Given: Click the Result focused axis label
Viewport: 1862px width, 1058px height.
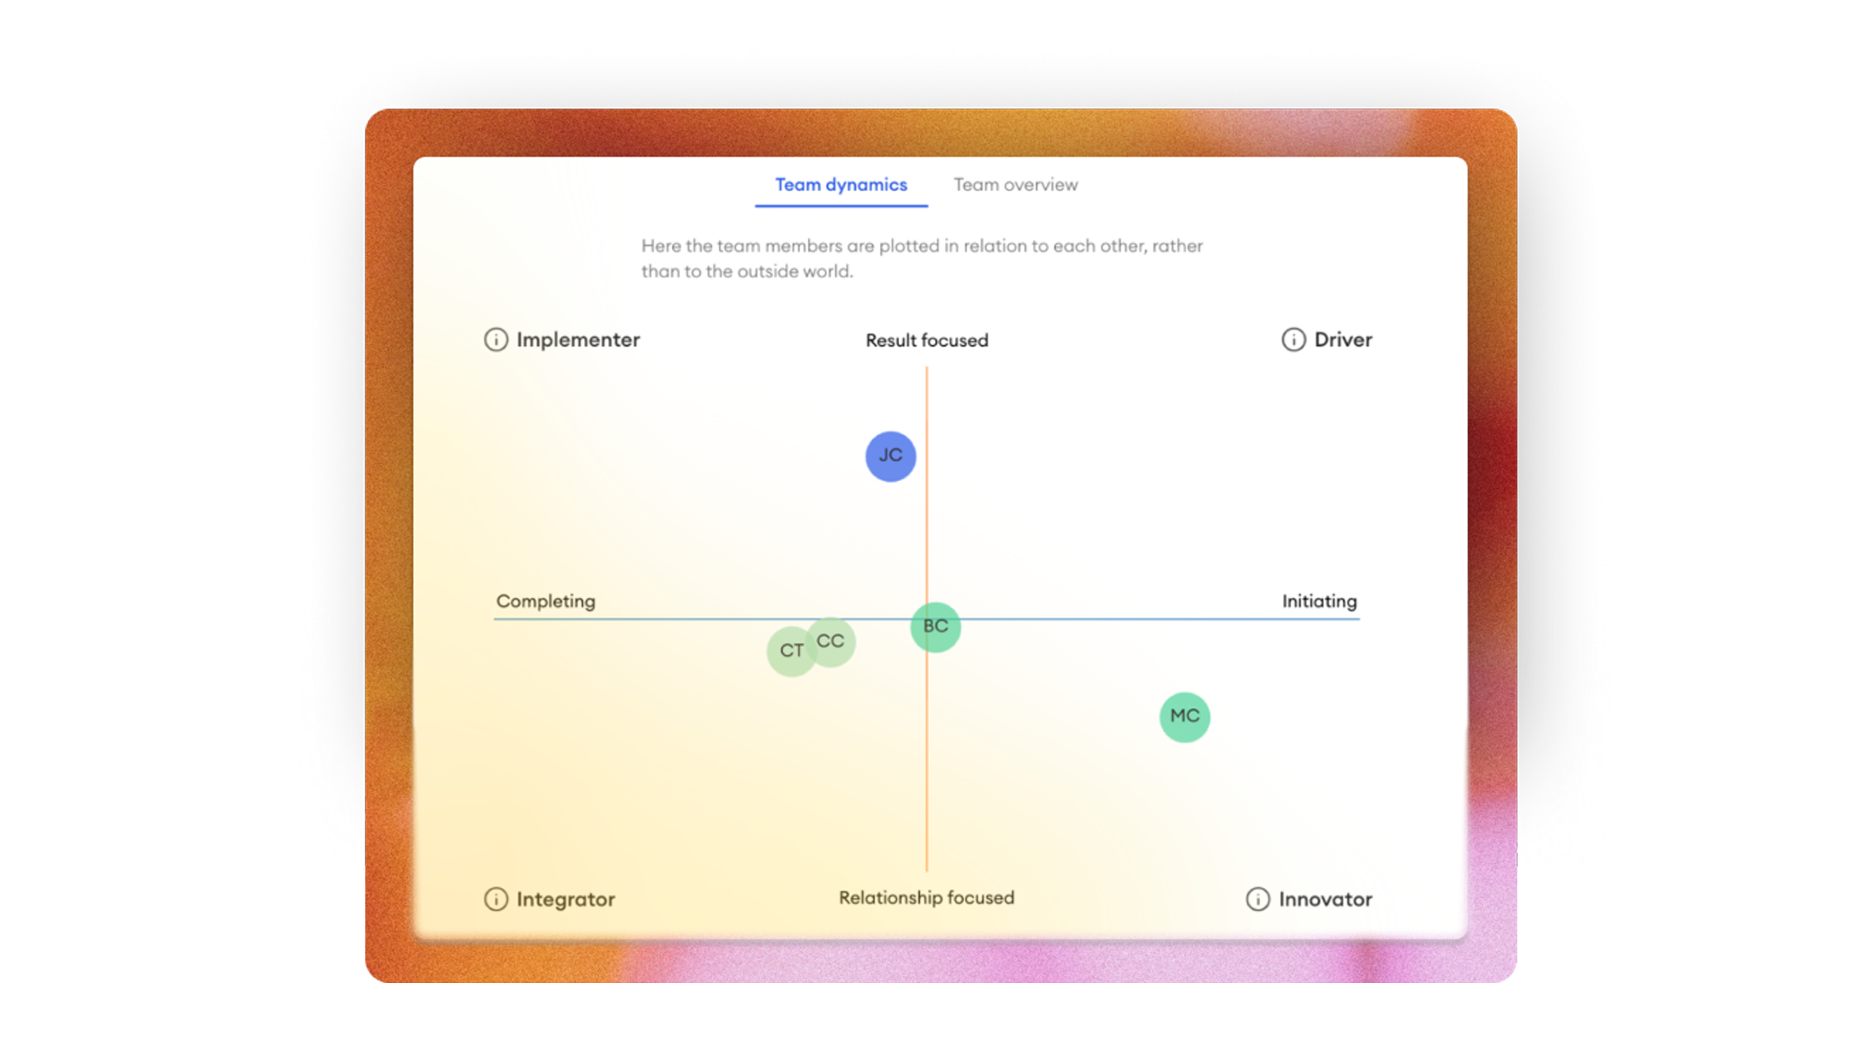Looking at the screenshot, I should point(926,340).
